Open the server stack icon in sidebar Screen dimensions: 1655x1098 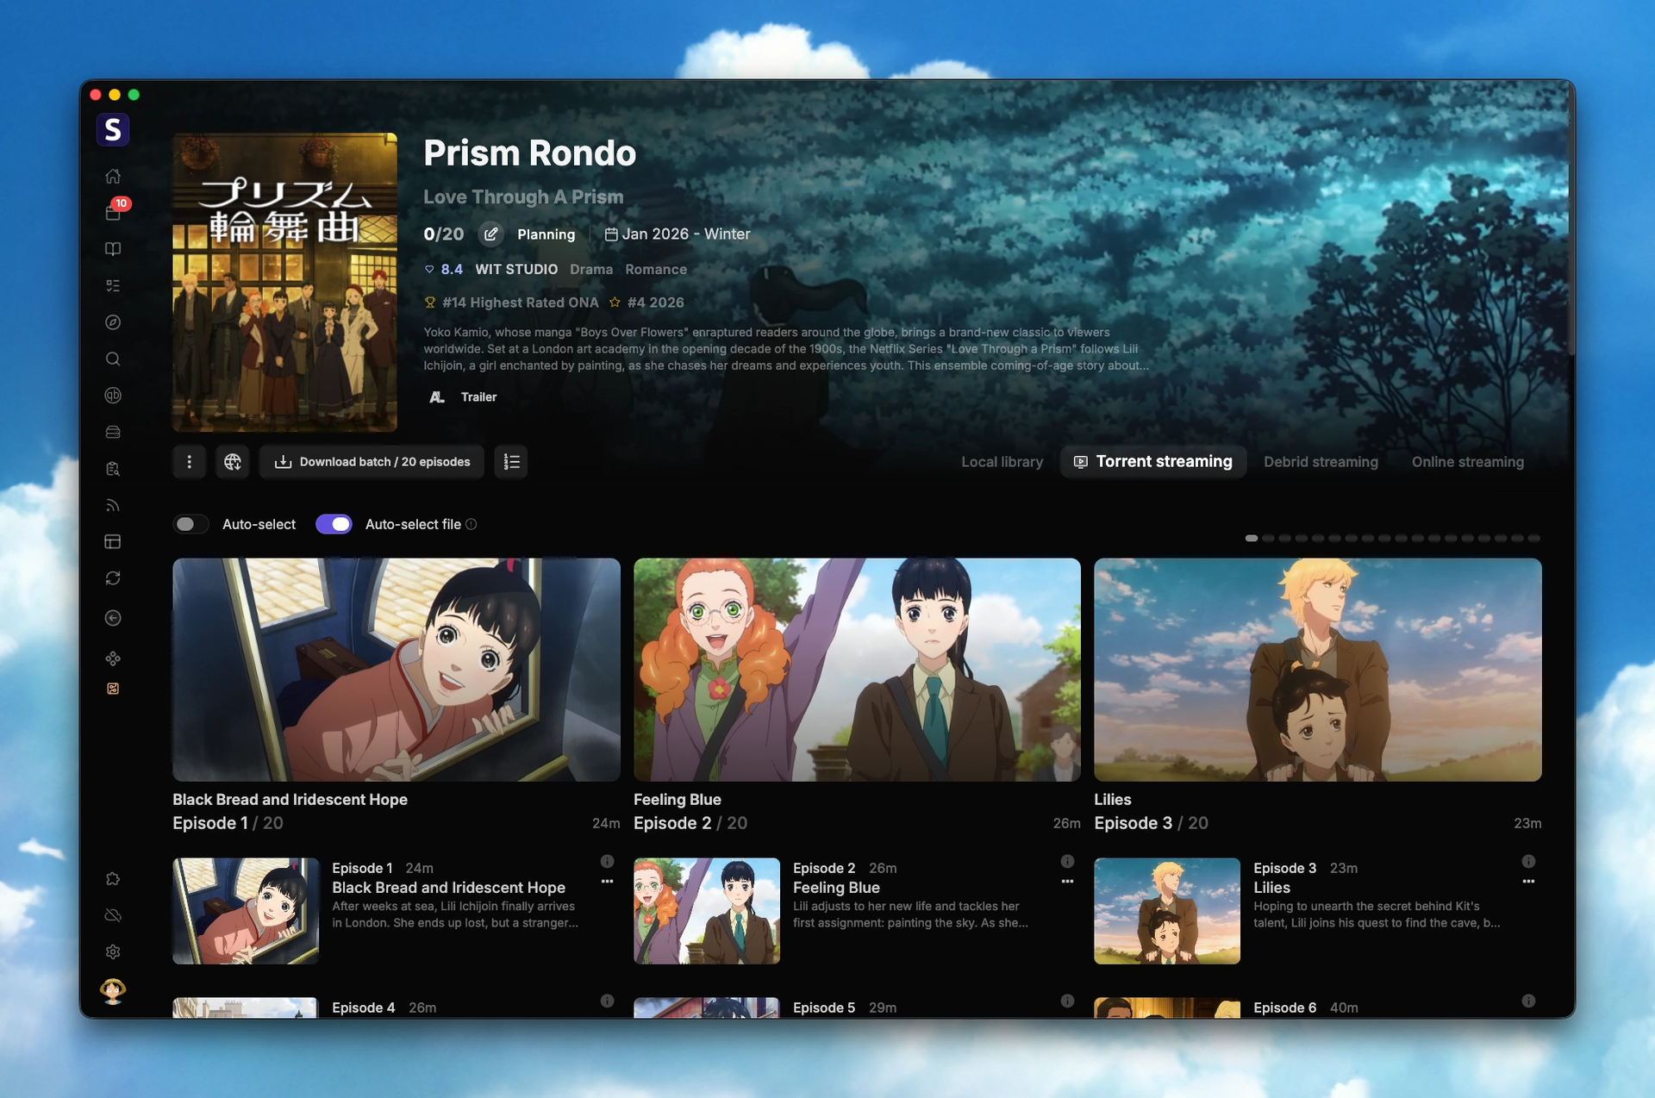[x=113, y=432]
